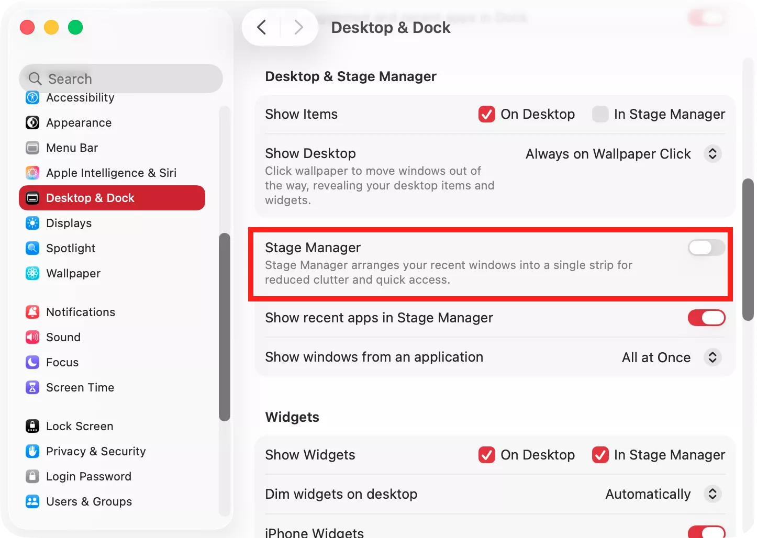The image size is (757, 538).
Task: Open Users & Groups settings
Action: pyautogui.click(x=89, y=501)
